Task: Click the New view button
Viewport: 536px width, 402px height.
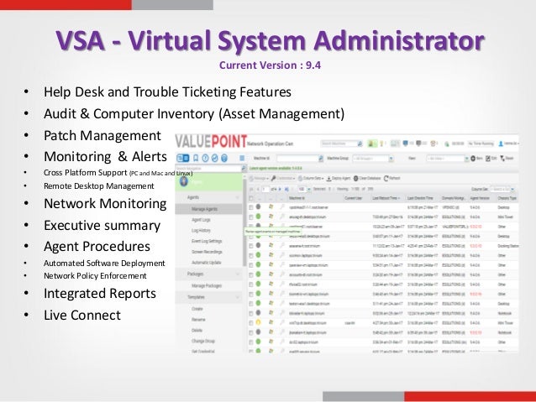Action: [x=476, y=159]
